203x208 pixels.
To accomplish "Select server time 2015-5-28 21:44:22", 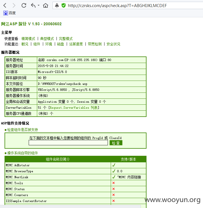I will coord(53,66).
